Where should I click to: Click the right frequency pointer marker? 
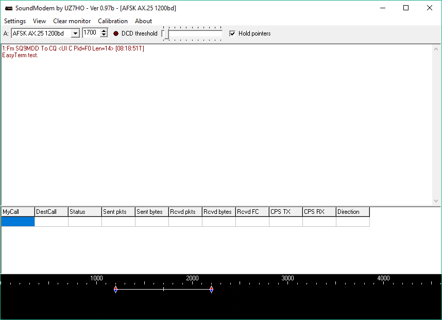pyautogui.click(x=211, y=290)
